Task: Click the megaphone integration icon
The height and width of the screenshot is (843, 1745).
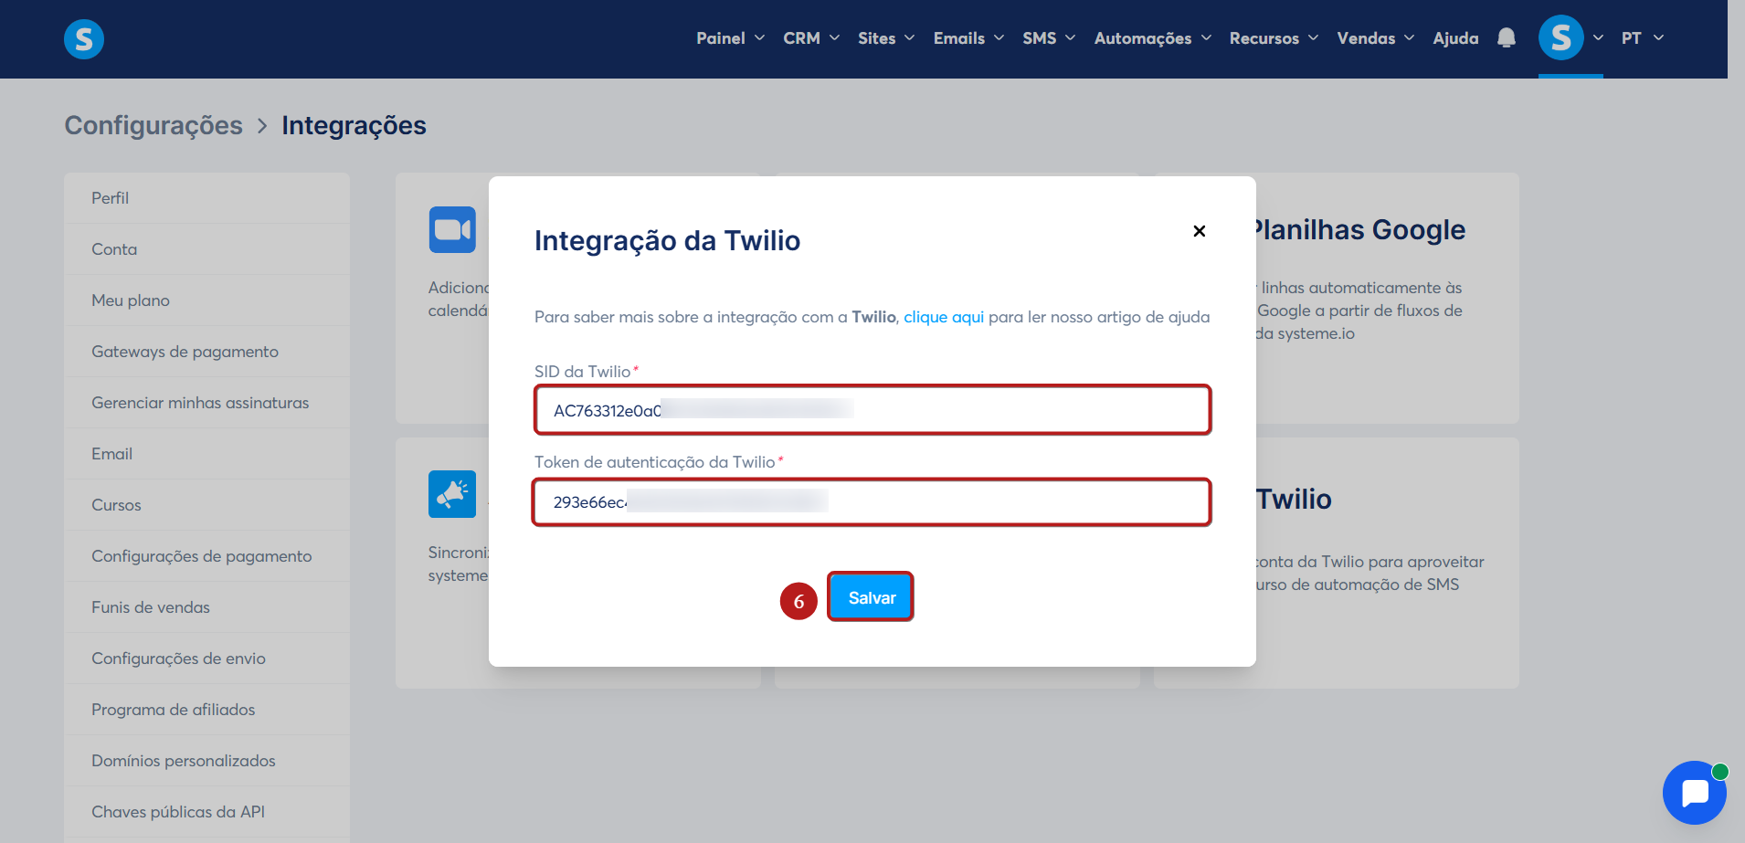Action: pos(452,494)
